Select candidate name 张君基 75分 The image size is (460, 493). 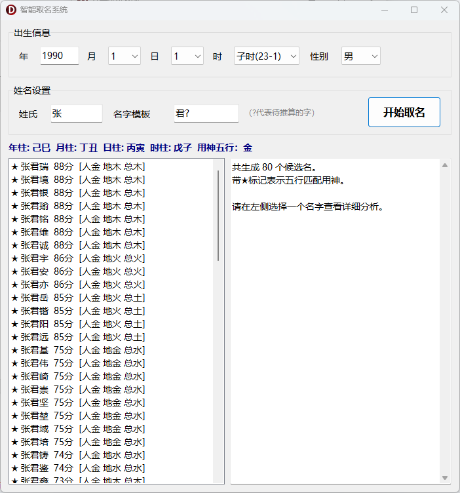coord(111,350)
